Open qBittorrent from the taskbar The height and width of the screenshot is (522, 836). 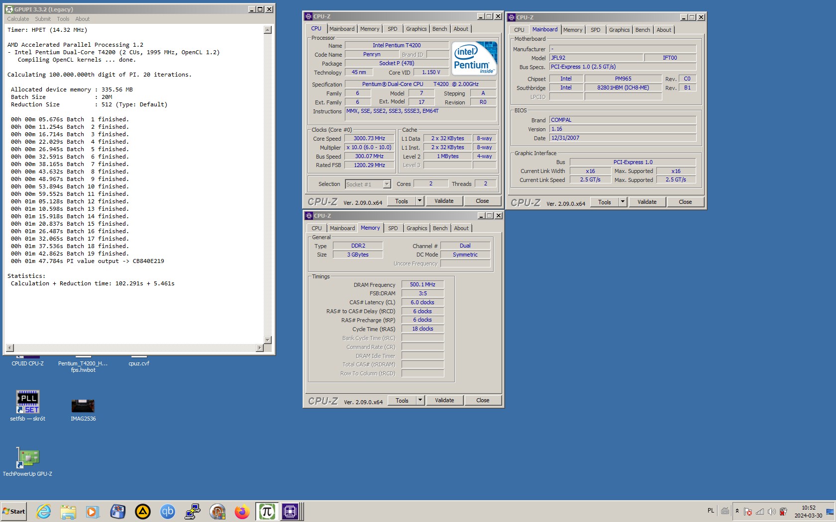168,511
